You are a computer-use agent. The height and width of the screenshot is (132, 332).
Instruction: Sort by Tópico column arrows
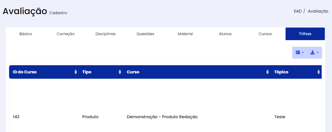click(x=319, y=72)
